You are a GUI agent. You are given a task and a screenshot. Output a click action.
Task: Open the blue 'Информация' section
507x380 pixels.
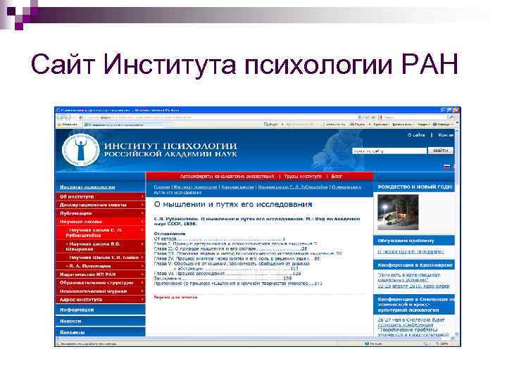(x=100, y=310)
